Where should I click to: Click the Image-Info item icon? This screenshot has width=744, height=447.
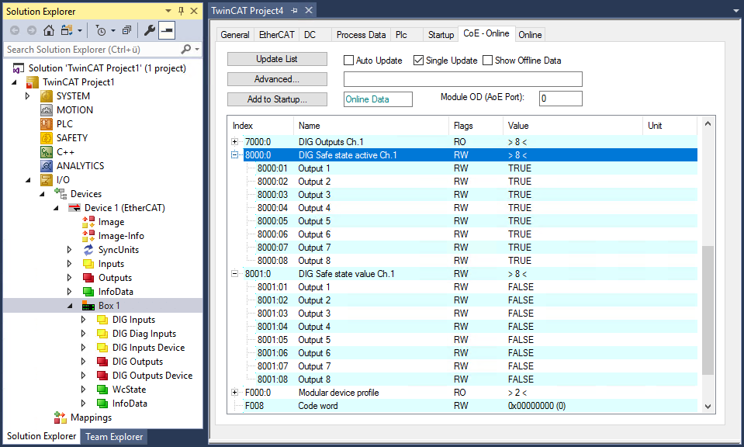tap(88, 236)
